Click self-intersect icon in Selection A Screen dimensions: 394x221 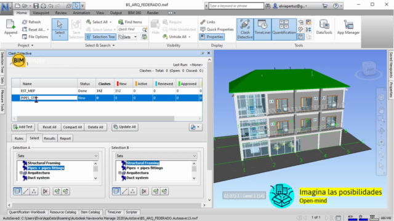[x=46, y=192]
